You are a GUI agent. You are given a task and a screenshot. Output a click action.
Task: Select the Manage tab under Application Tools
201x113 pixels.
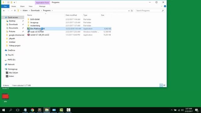click(x=42, y=6)
